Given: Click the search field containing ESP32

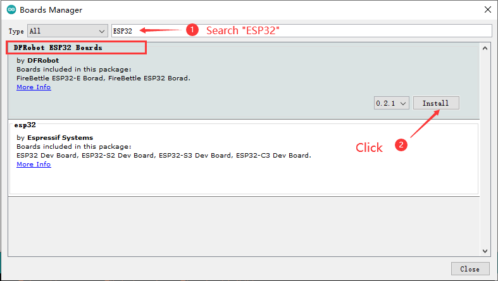Looking at the screenshot, I should click(x=301, y=31).
